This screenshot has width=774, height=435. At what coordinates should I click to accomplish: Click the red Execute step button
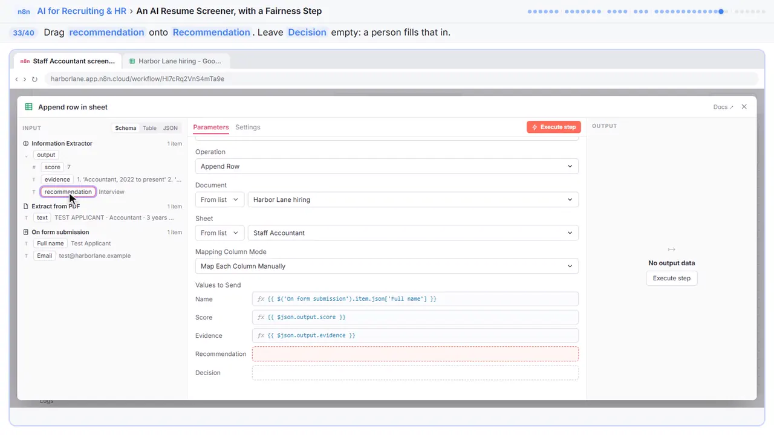554,127
